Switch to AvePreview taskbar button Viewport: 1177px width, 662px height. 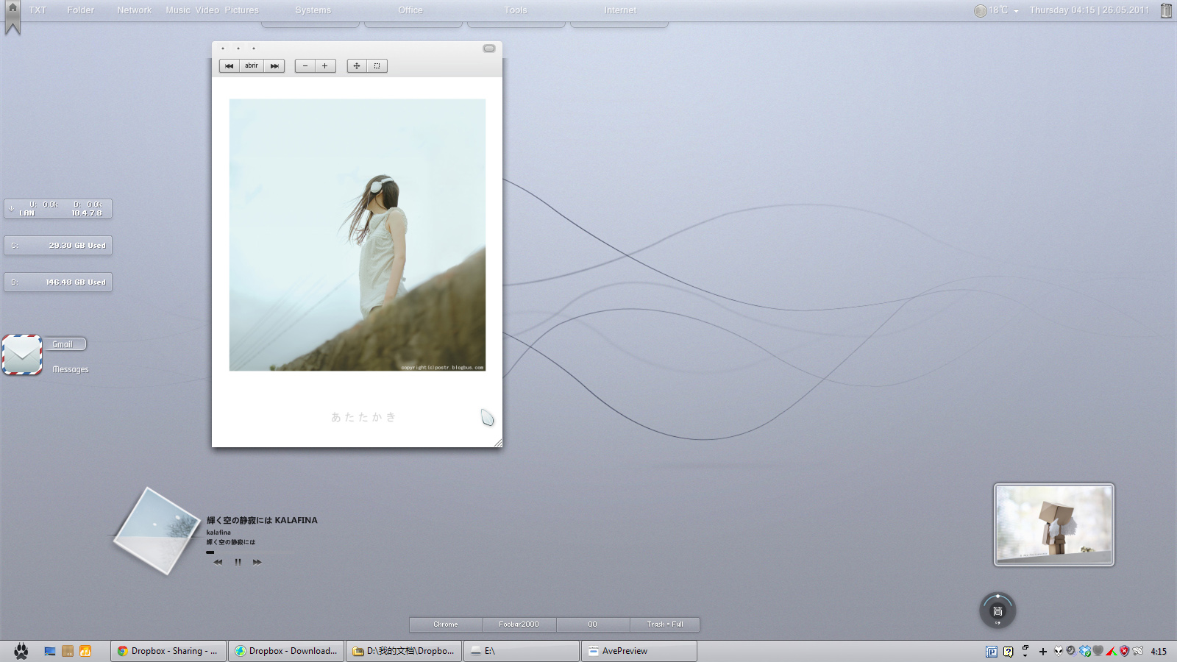tap(639, 651)
